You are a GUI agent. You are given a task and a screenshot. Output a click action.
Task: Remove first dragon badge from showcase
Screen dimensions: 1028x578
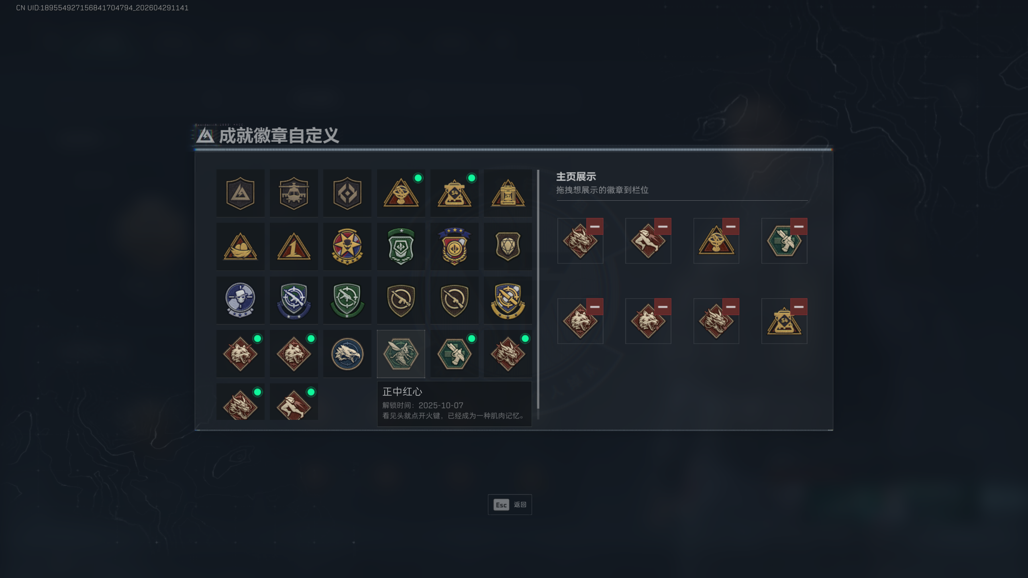(x=595, y=226)
